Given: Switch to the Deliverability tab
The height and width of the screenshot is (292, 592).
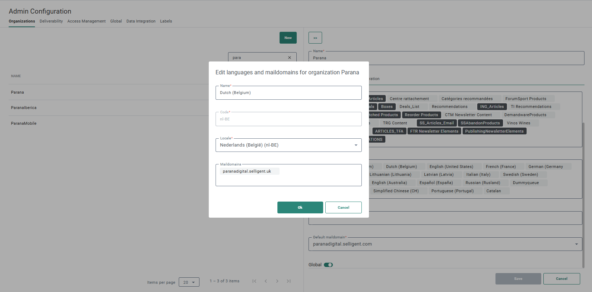Looking at the screenshot, I should (51, 21).
